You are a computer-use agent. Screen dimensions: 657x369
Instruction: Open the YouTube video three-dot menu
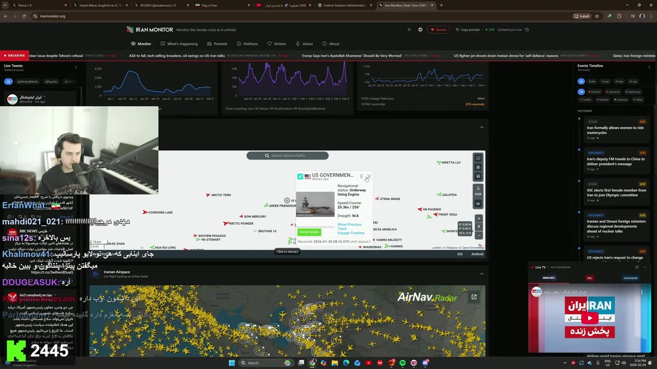coord(642,292)
